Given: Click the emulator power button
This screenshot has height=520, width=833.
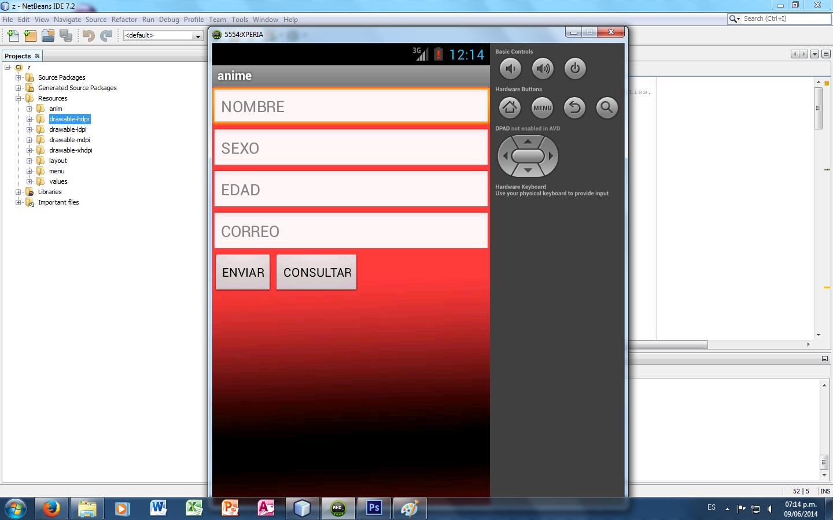Looking at the screenshot, I should coord(574,69).
